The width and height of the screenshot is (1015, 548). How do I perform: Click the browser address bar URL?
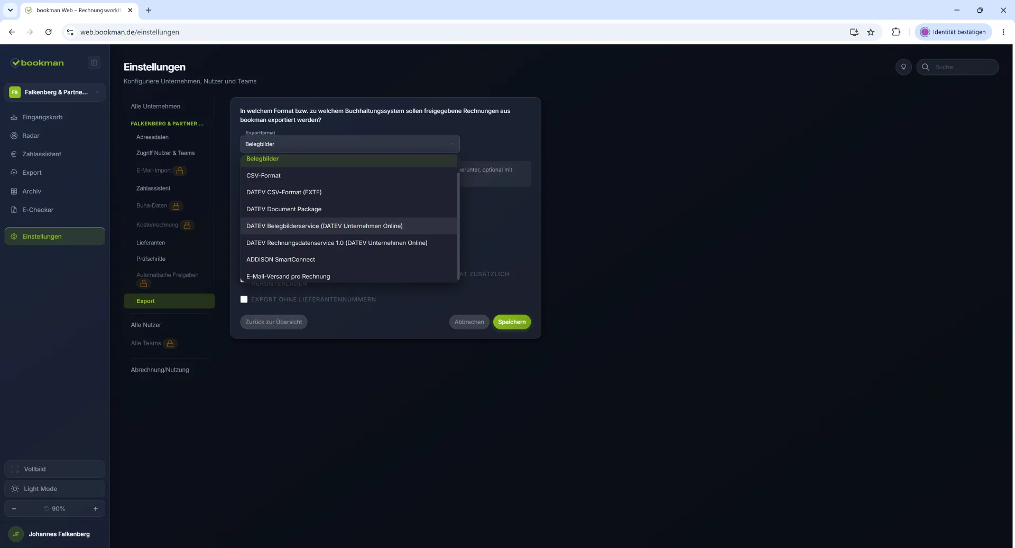point(130,32)
